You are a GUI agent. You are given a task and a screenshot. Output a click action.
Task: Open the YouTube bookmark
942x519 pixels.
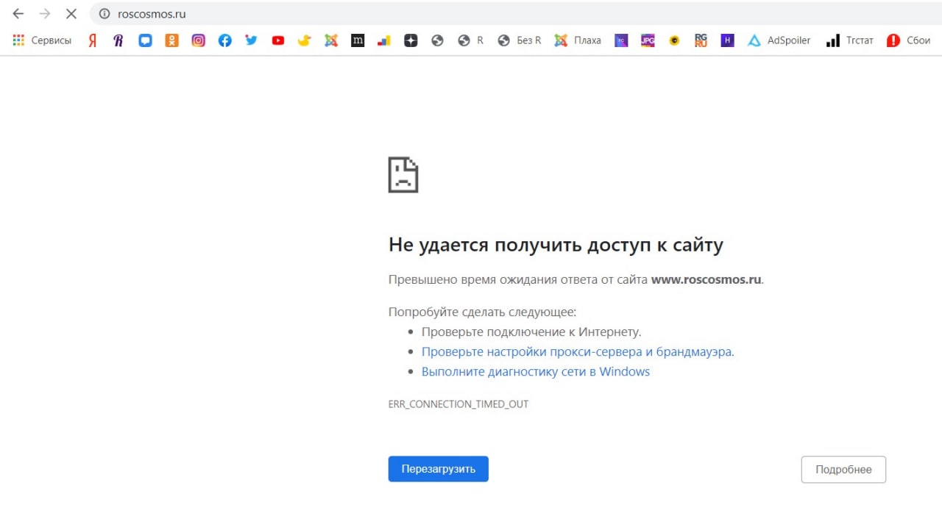click(x=278, y=40)
